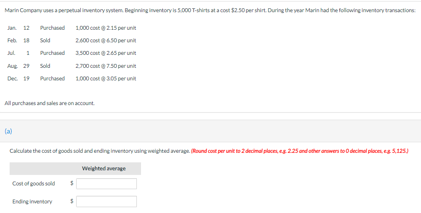Image resolution: width=421 pixels, height=213 pixels.
Task: Click 'Purchased' in the Jan. 12 row
Action: [x=52, y=28]
